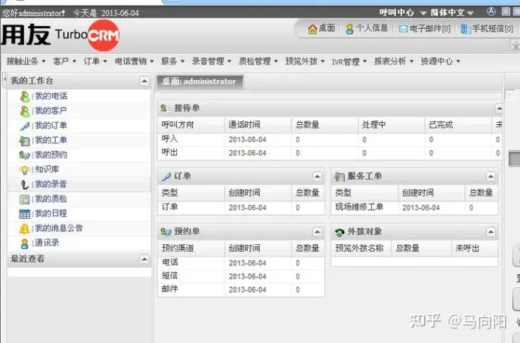
Task: Click the 我的录音 microphone icon
Action: click(x=25, y=184)
